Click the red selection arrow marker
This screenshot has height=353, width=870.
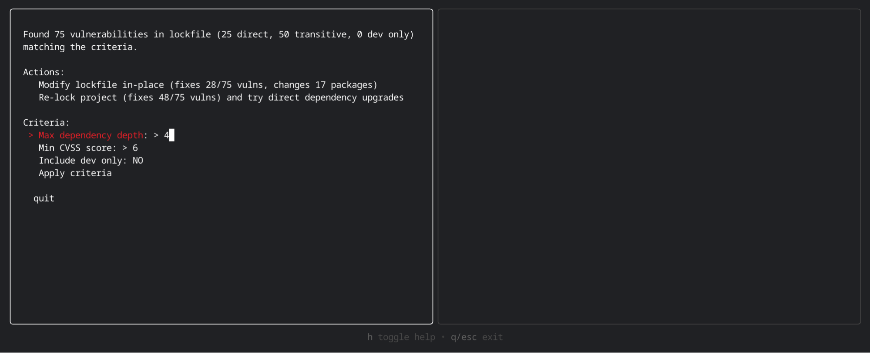[30, 135]
